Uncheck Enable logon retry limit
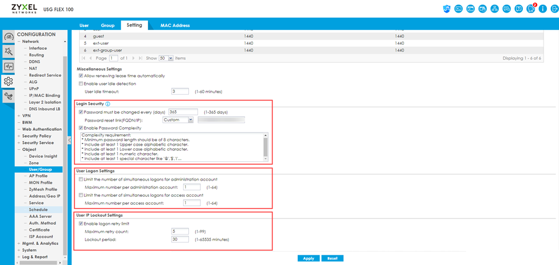This screenshot has height=265, width=559. click(81, 223)
